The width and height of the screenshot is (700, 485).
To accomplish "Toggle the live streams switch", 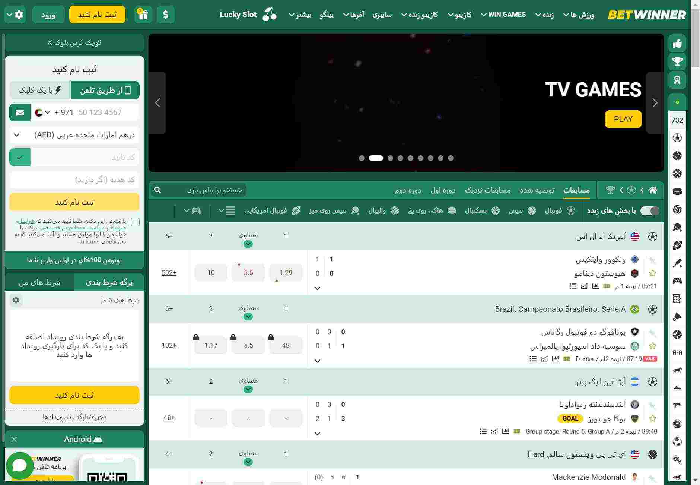I will tap(649, 211).
